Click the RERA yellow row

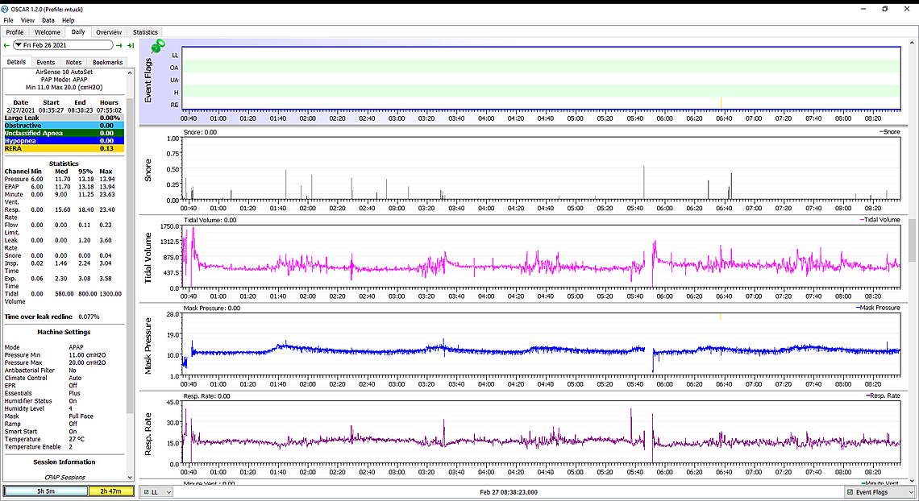64,148
